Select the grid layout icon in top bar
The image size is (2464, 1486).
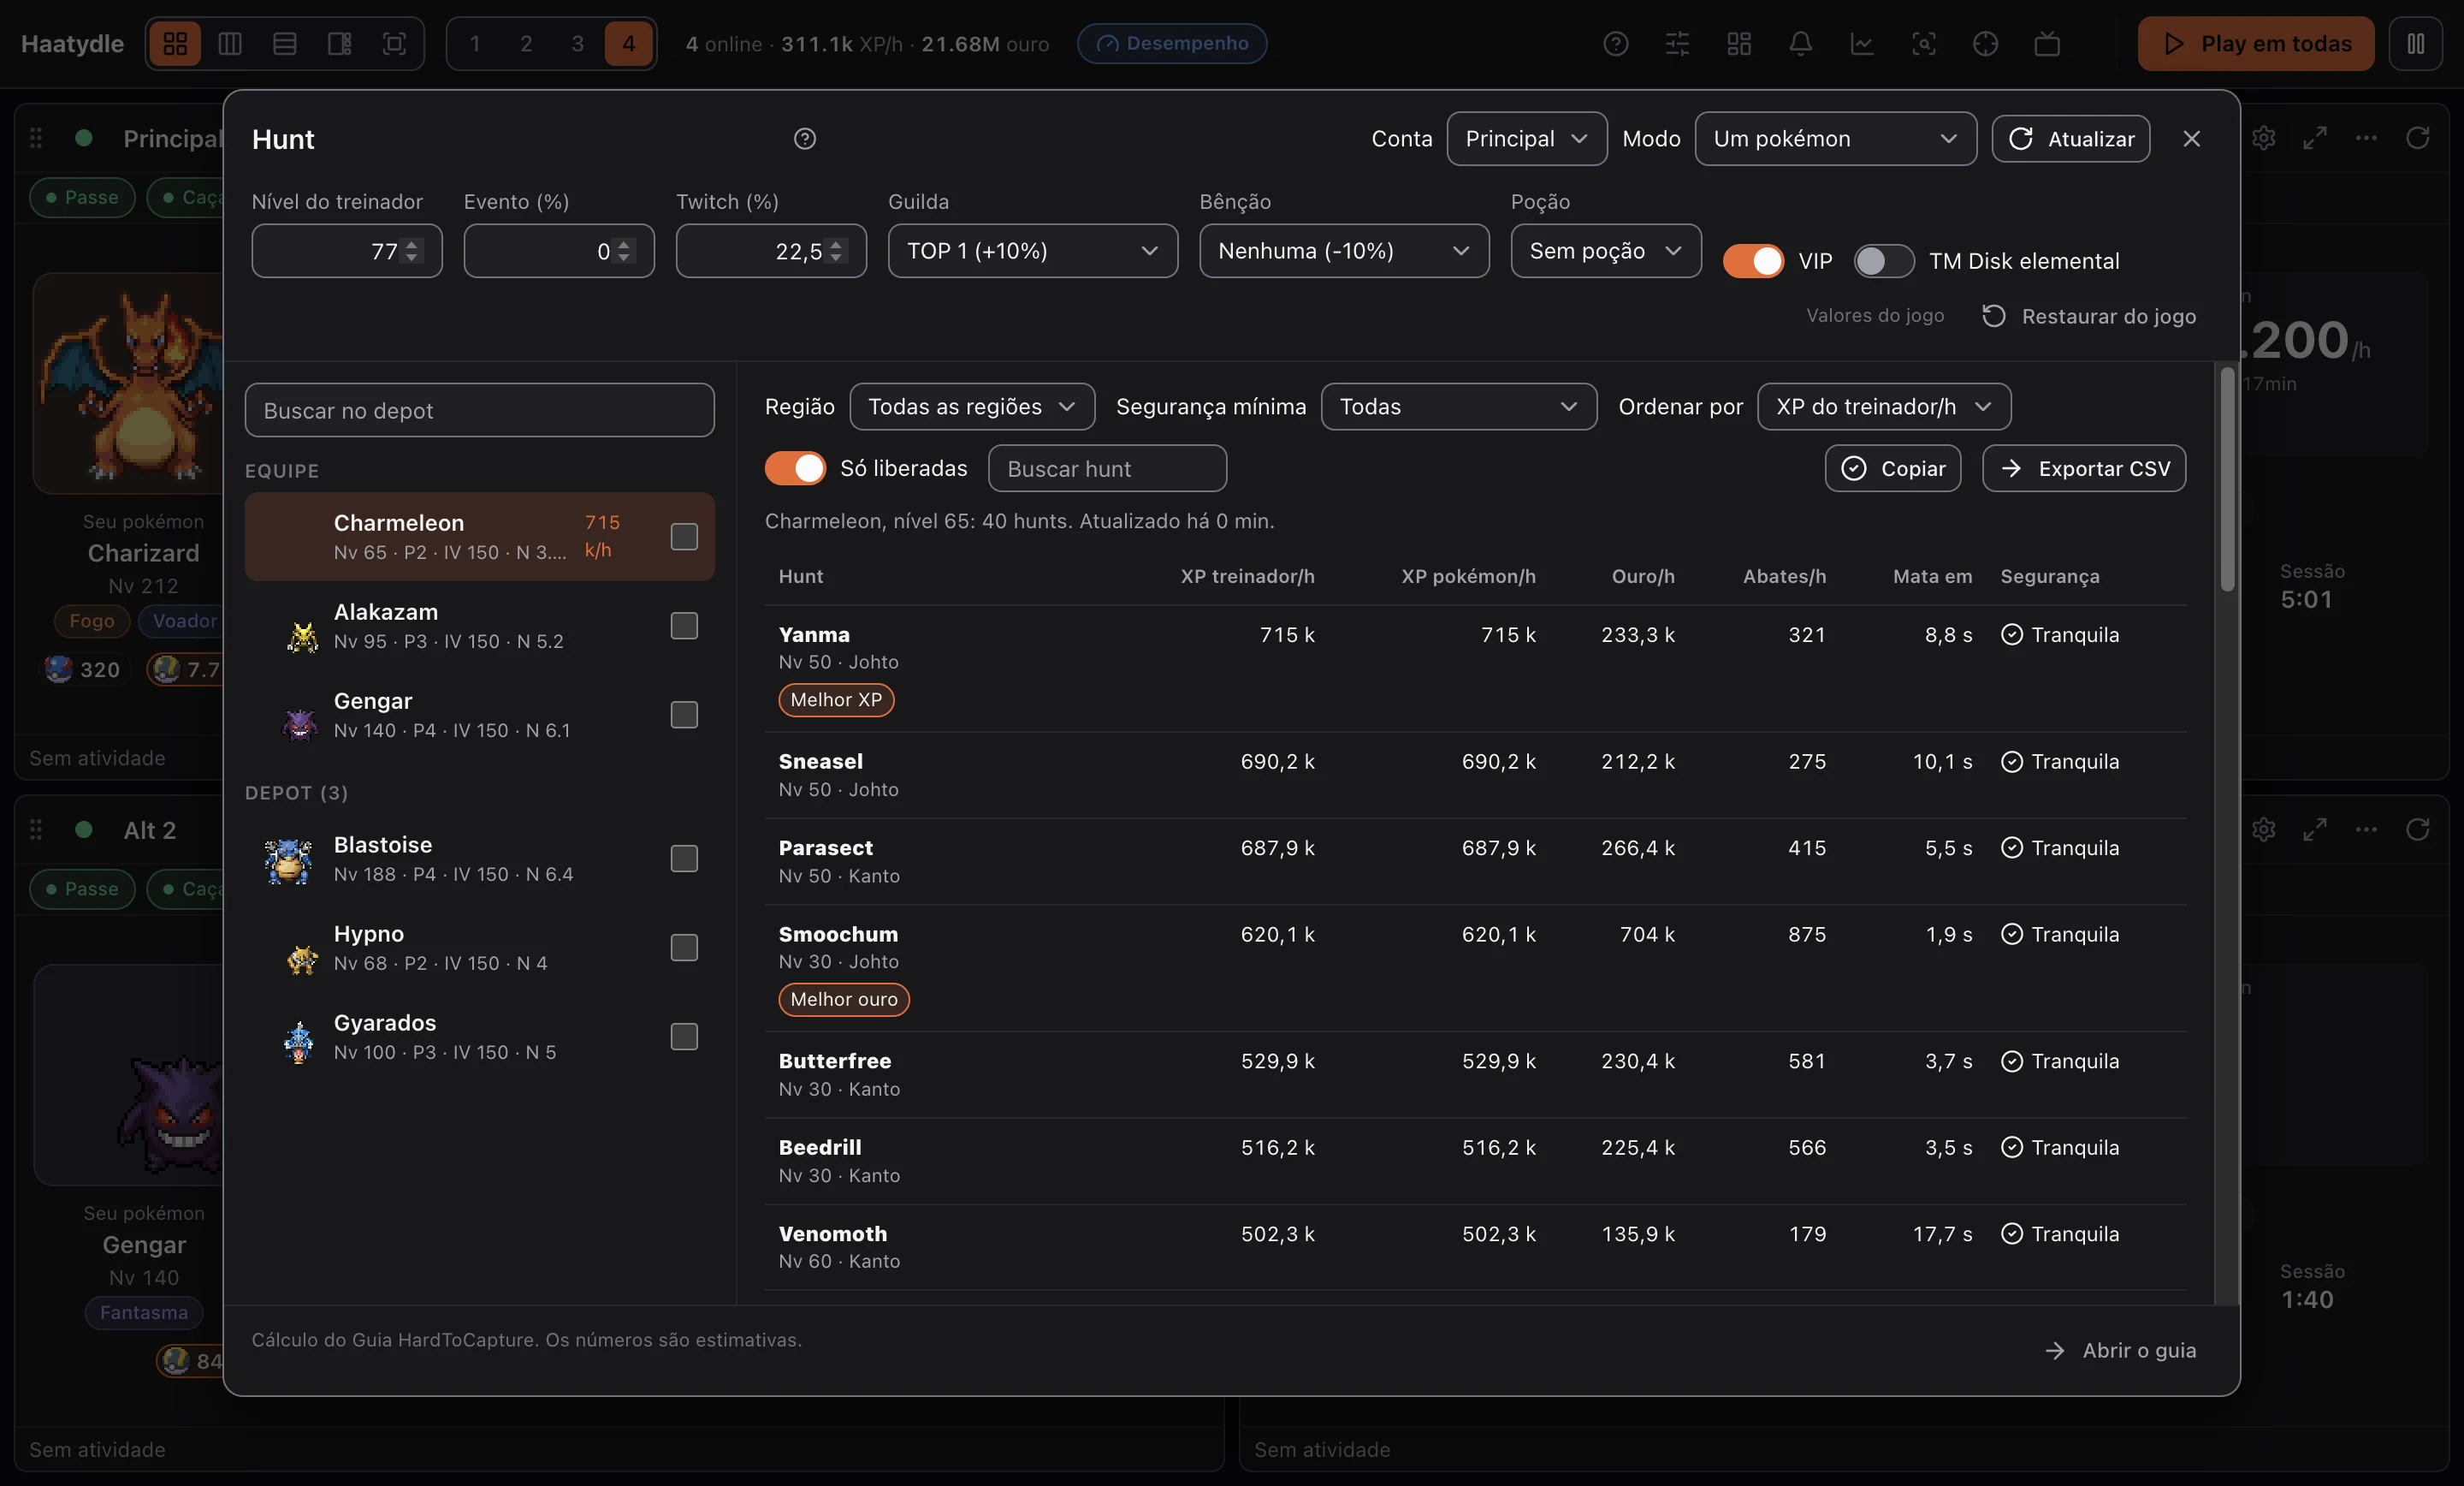tap(175, 43)
